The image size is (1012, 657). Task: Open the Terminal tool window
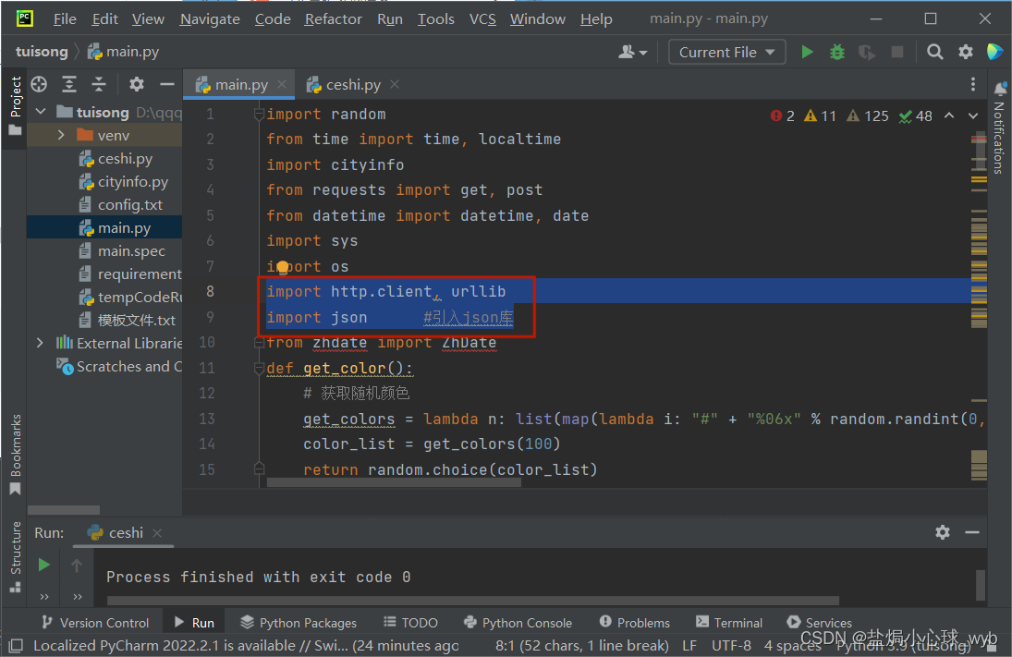(x=729, y=622)
